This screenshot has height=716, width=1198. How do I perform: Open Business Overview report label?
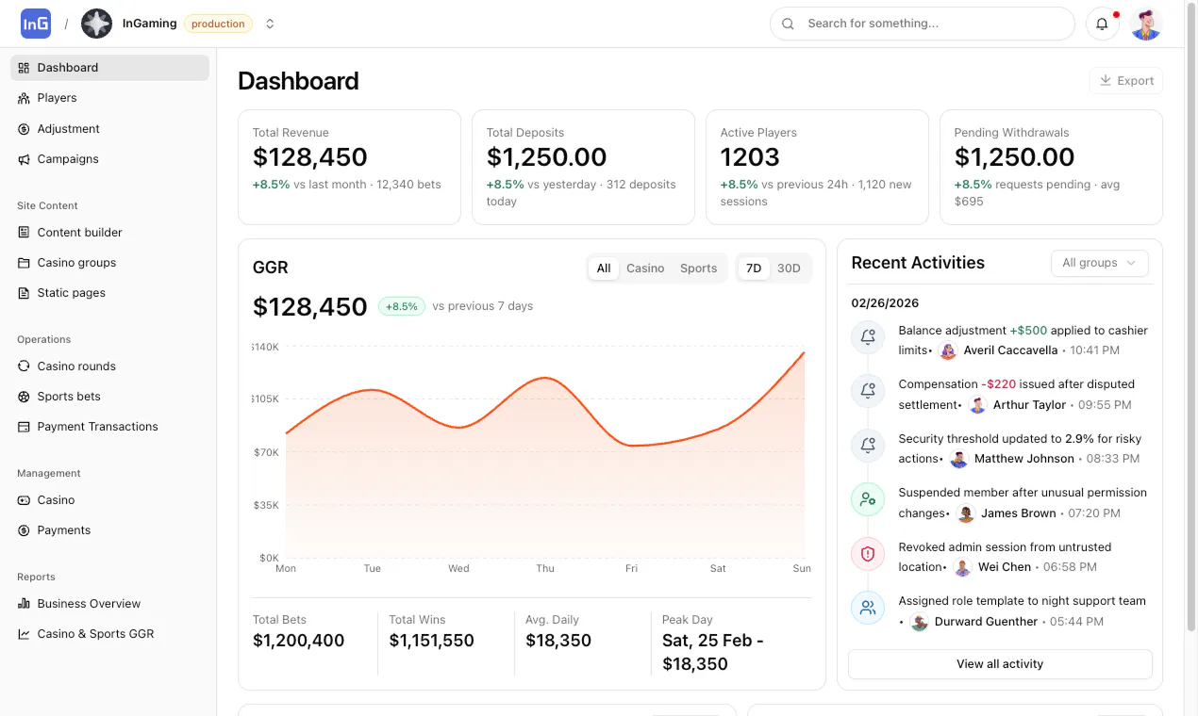[x=89, y=604]
